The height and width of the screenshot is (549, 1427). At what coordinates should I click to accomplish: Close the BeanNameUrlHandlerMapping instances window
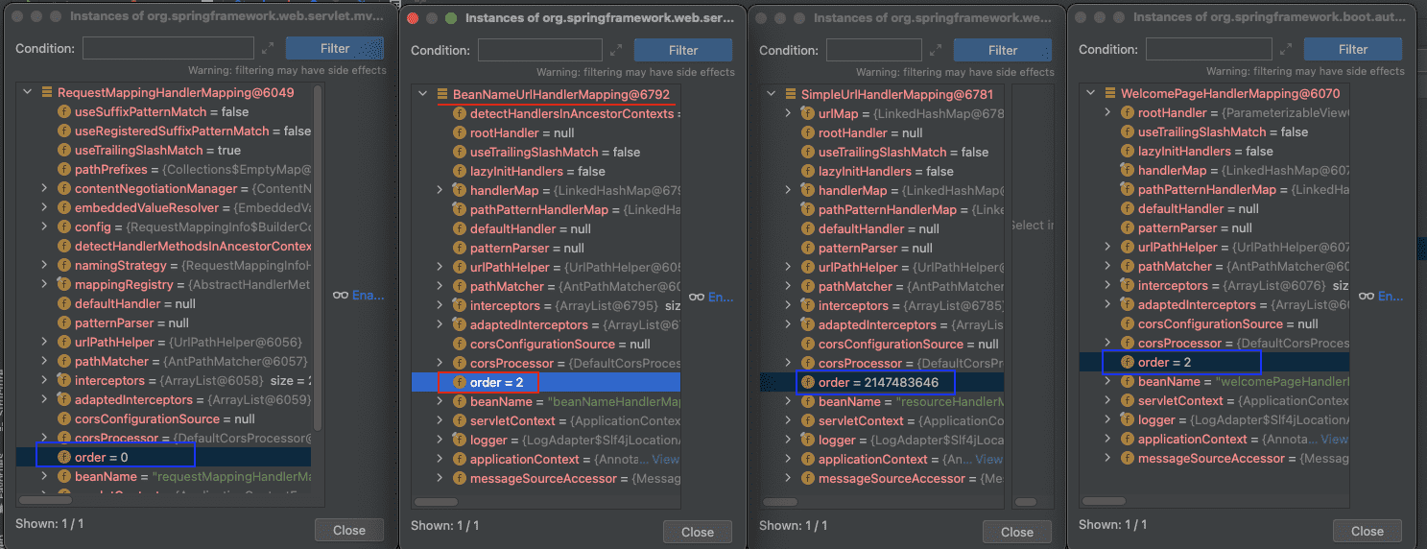pyautogui.click(x=698, y=532)
